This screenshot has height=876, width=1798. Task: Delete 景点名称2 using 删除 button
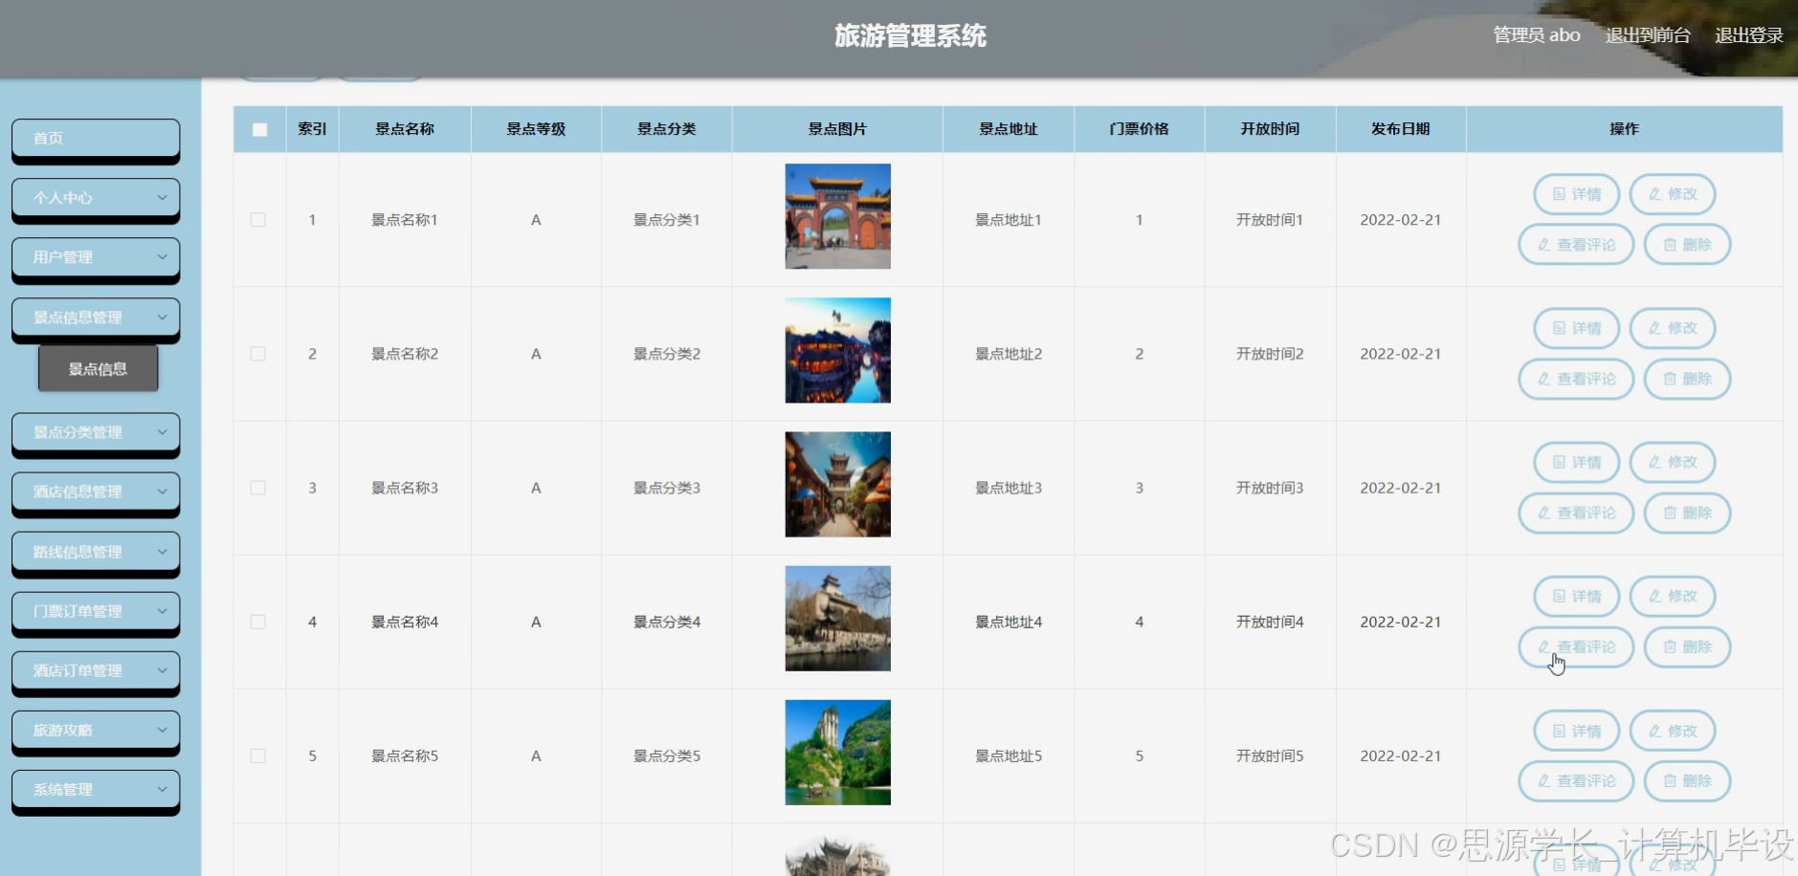pos(1686,379)
